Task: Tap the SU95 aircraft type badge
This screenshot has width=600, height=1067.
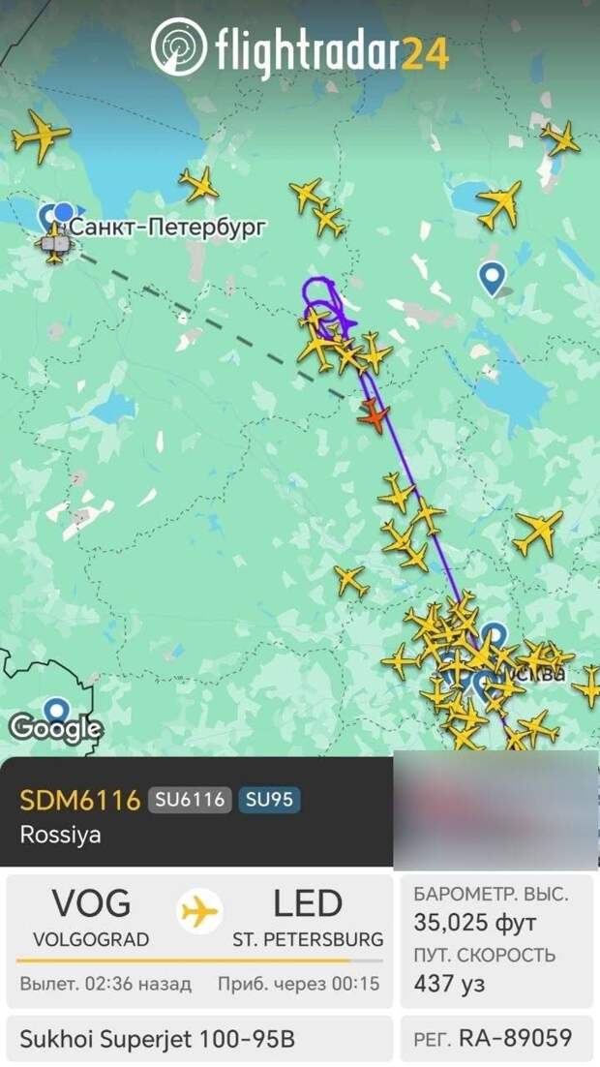Action: point(269,800)
